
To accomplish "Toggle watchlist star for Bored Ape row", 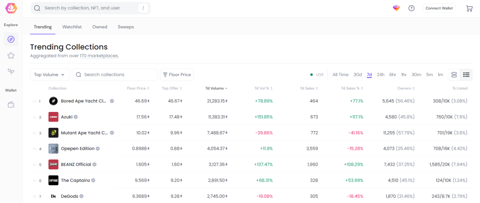I will coord(34,101).
